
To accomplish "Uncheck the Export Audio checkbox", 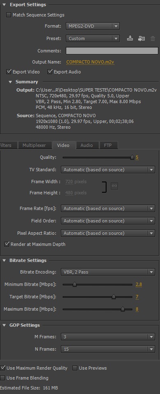I will (50, 72).
